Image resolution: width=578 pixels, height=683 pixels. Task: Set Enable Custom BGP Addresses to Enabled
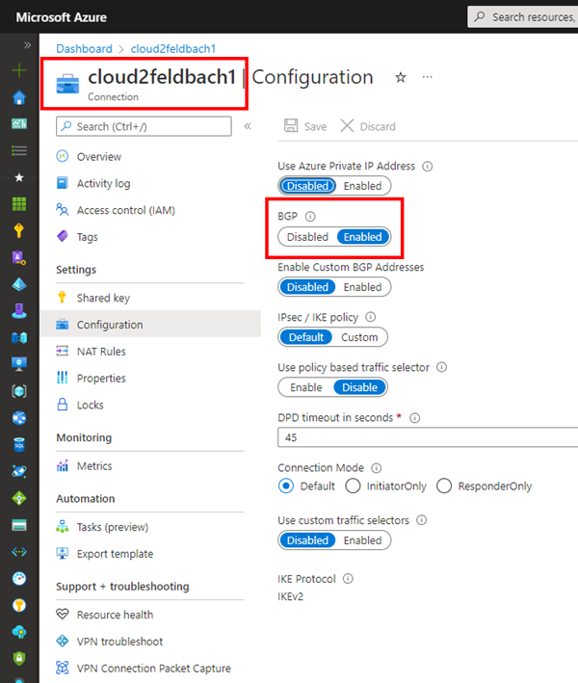[x=362, y=287]
